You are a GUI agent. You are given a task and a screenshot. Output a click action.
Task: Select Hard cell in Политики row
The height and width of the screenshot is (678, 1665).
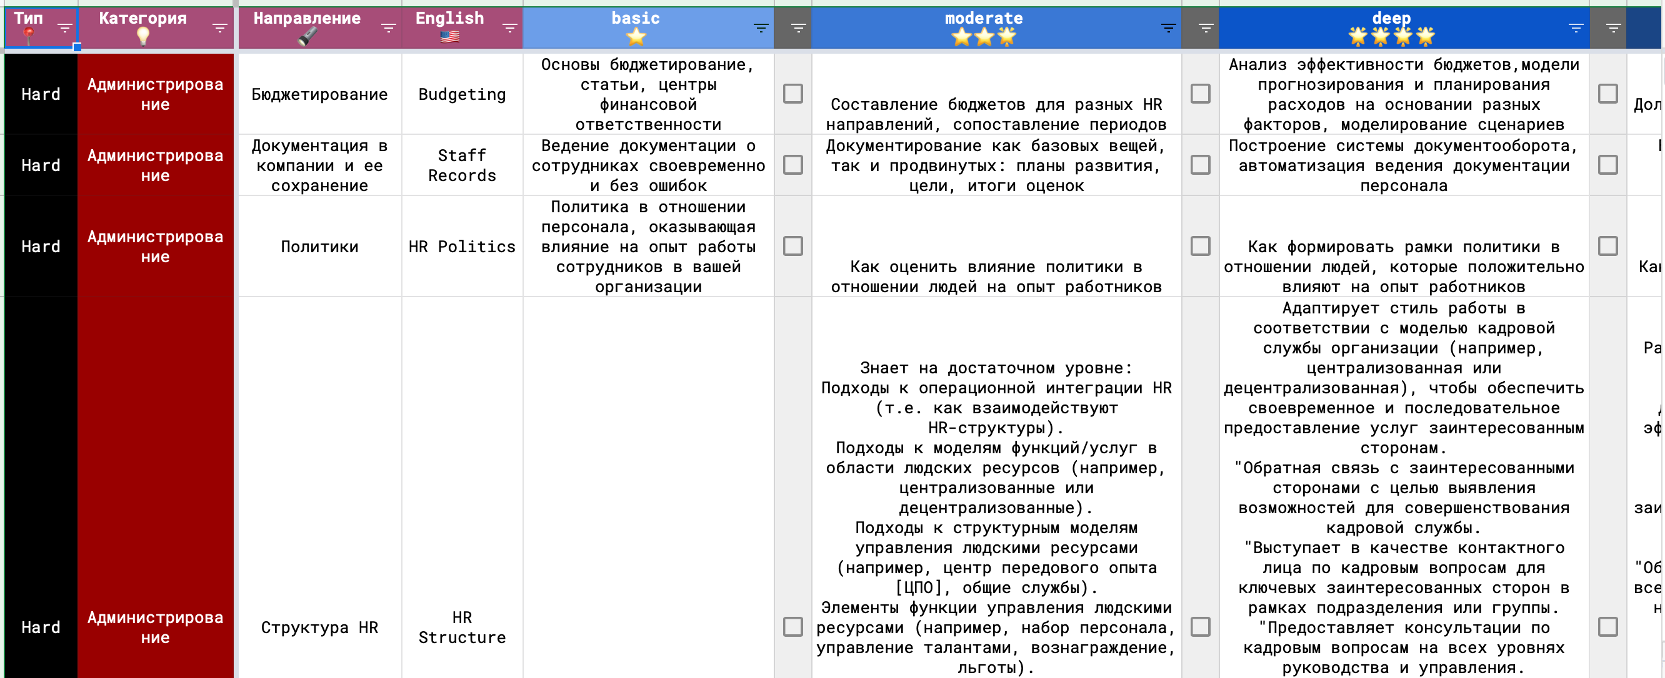(x=41, y=246)
